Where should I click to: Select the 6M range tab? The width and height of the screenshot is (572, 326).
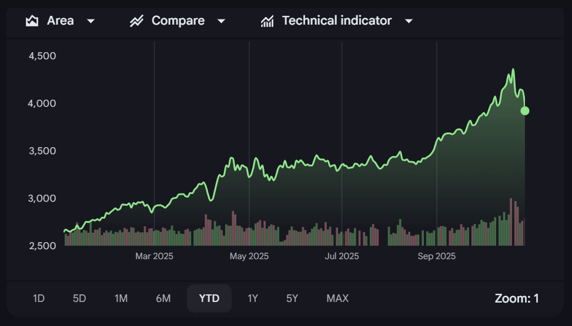click(x=163, y=298)
